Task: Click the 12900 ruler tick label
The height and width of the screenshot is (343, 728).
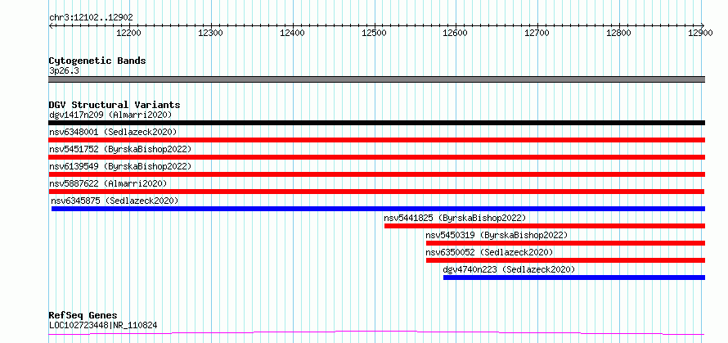Action: click(700, 33)
